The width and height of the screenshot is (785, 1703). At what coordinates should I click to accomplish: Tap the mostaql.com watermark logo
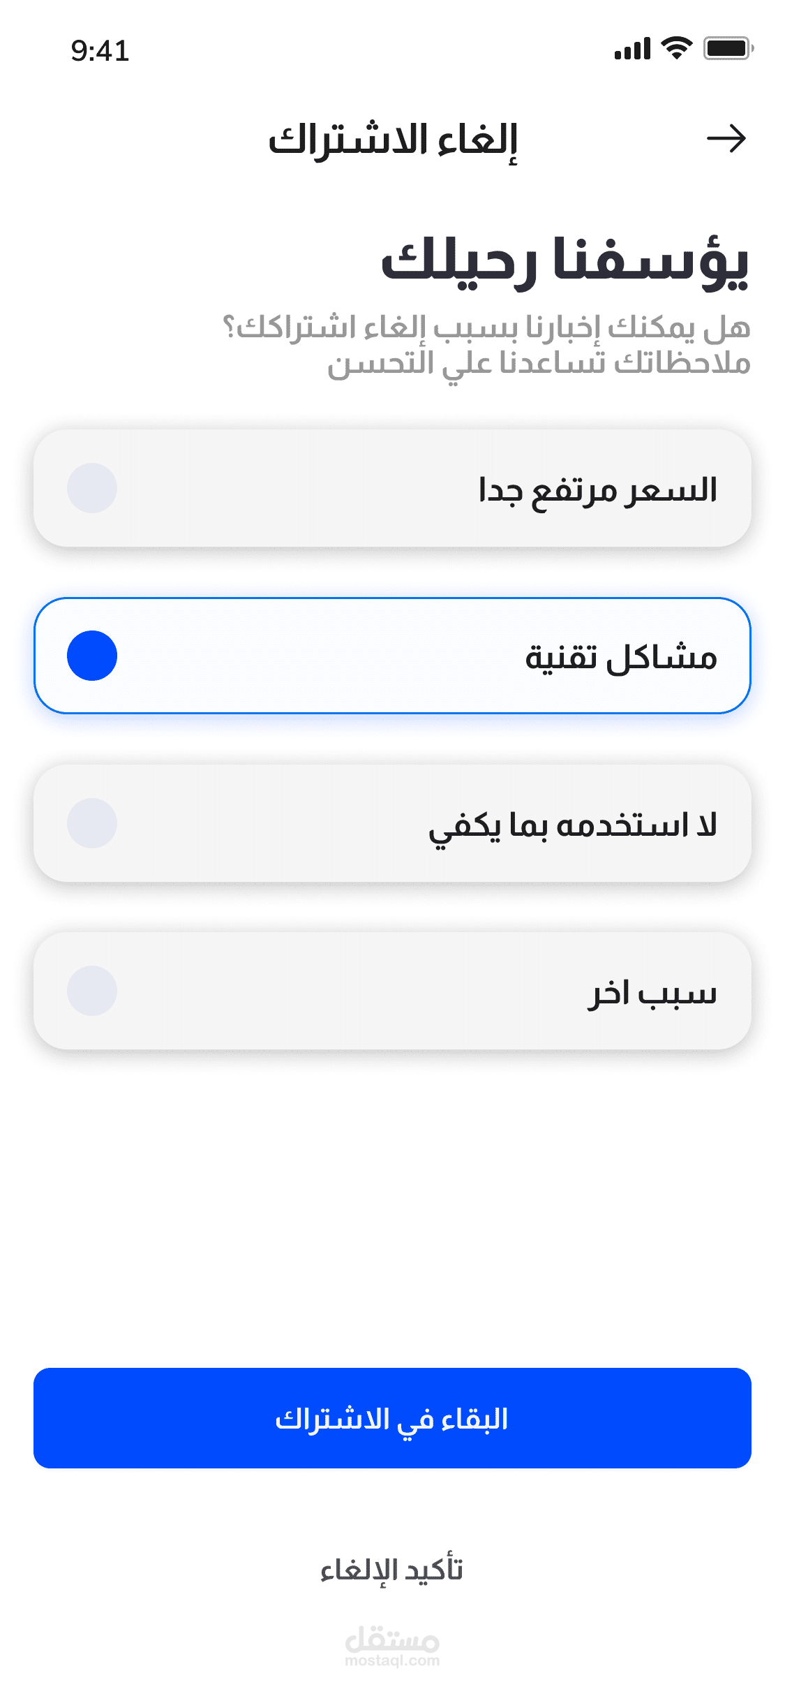[x=392, y=1646]
